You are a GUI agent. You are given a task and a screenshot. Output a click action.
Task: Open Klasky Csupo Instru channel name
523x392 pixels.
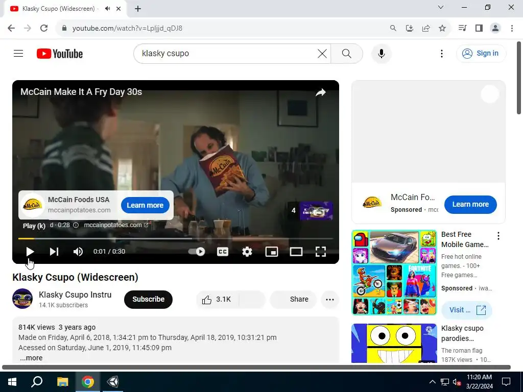pos(75,295)
